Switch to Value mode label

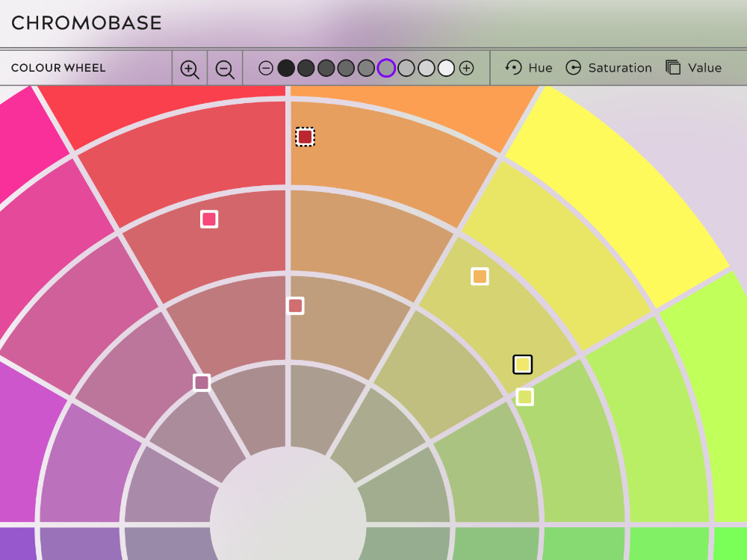click(x=704, y=68)
